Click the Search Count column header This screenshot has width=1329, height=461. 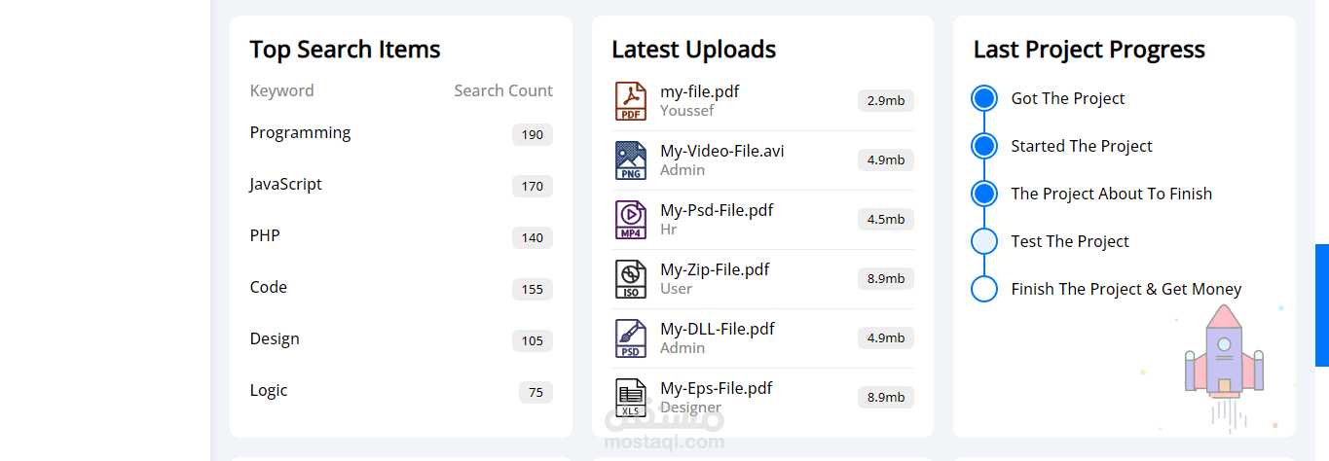click(502, 90)
